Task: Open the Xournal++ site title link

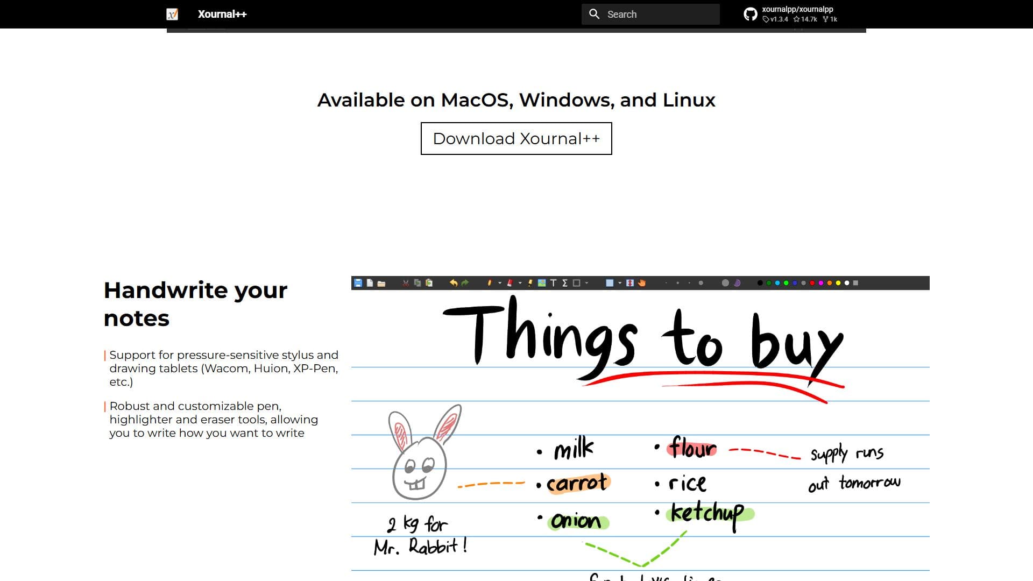Action: coord(222,14)
